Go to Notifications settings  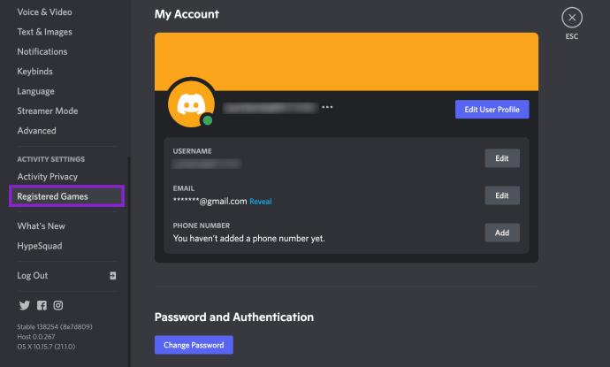(42, 51)
